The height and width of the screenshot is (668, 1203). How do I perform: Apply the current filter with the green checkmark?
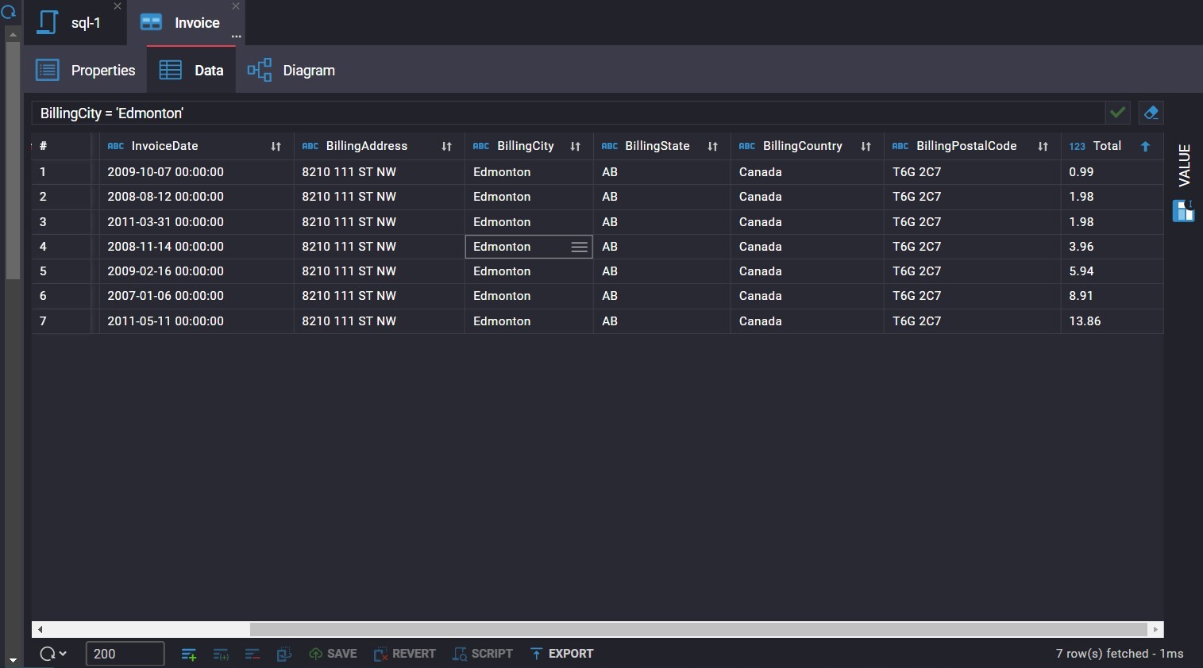(x=1119, y=113)
